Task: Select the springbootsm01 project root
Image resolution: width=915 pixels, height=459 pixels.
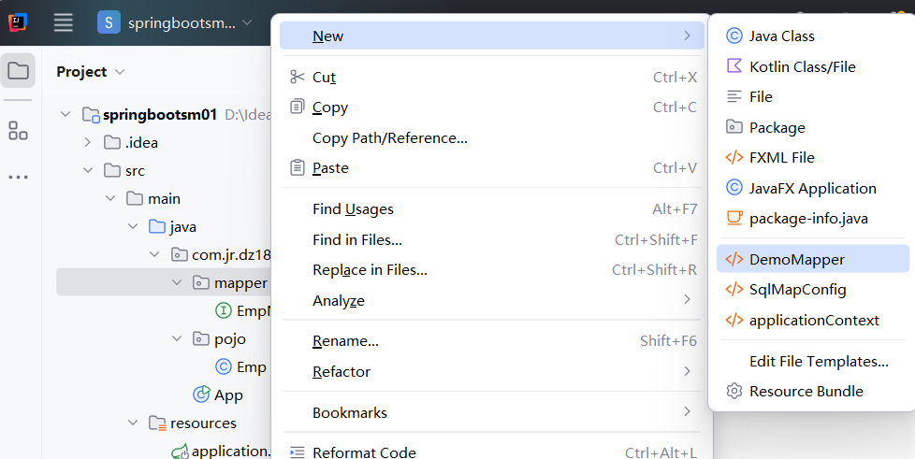Action: coord(160,115)
